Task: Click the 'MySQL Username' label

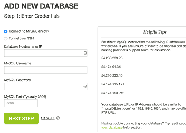Action: click(x=18, y=63)
